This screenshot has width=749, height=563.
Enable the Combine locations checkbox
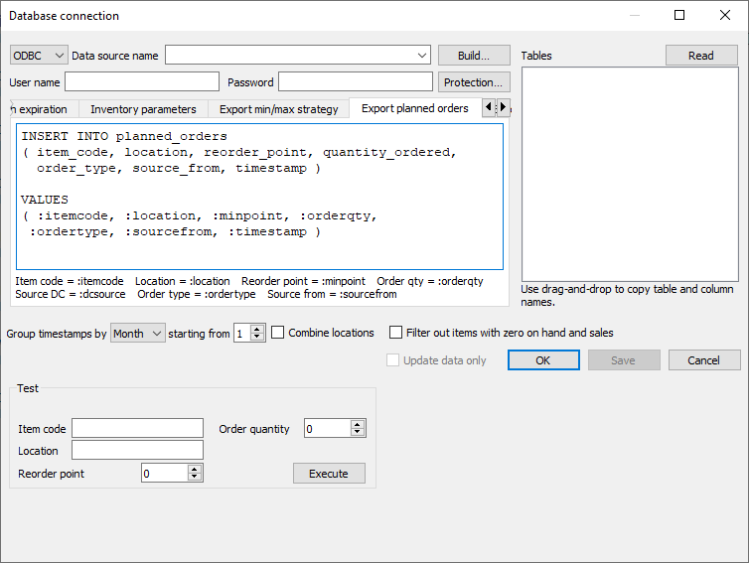278,333
